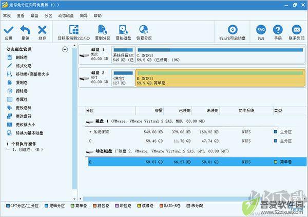308x217 pixels.
Task: Click the 联系我们 contact us icon
Action: (x=296, y=30)
